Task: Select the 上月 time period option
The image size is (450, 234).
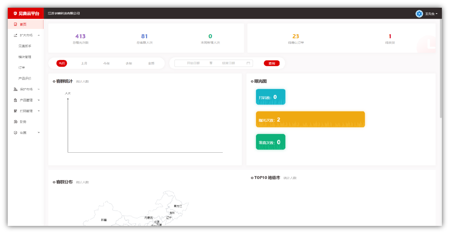Action: click(x=84, y=63)
